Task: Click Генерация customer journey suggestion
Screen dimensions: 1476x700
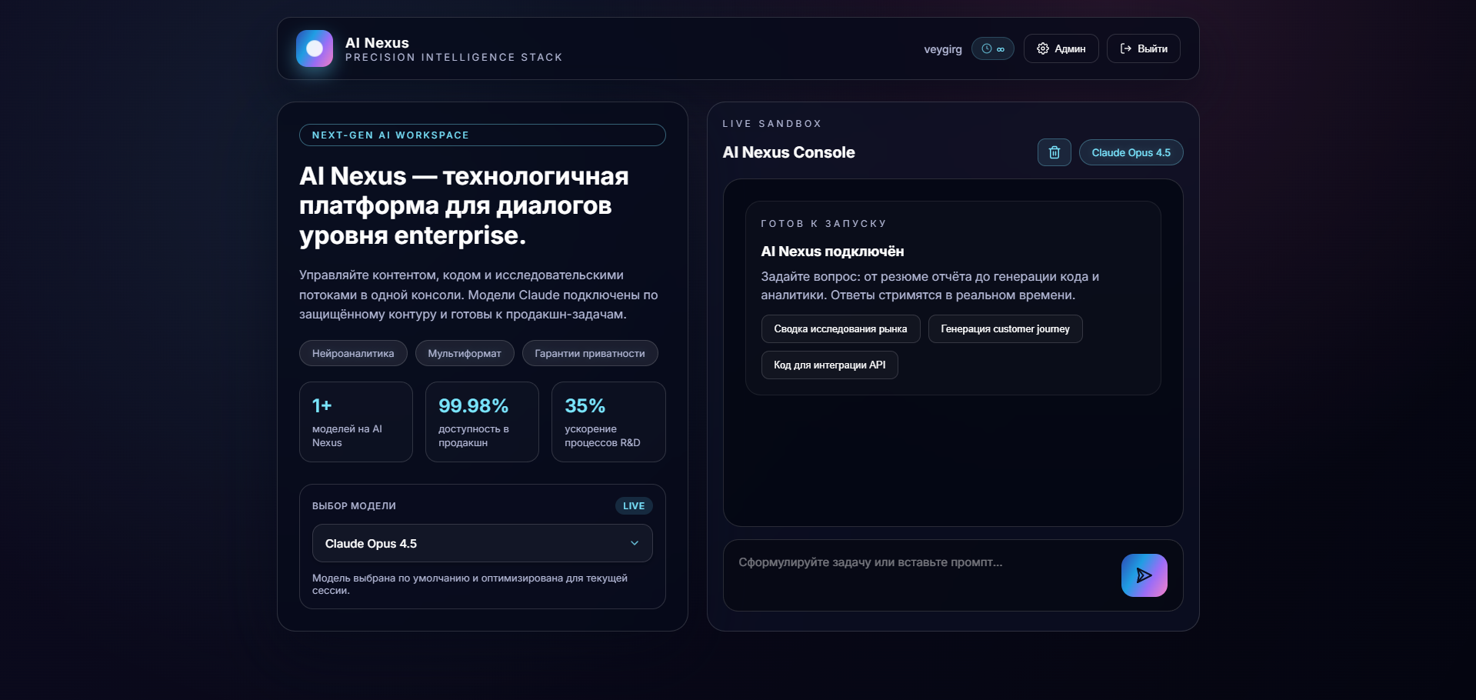Action: (1005, 328)
